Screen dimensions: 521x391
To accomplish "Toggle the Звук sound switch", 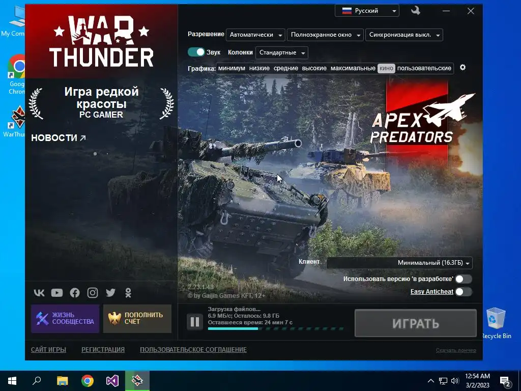I will [x=196, y=52].
